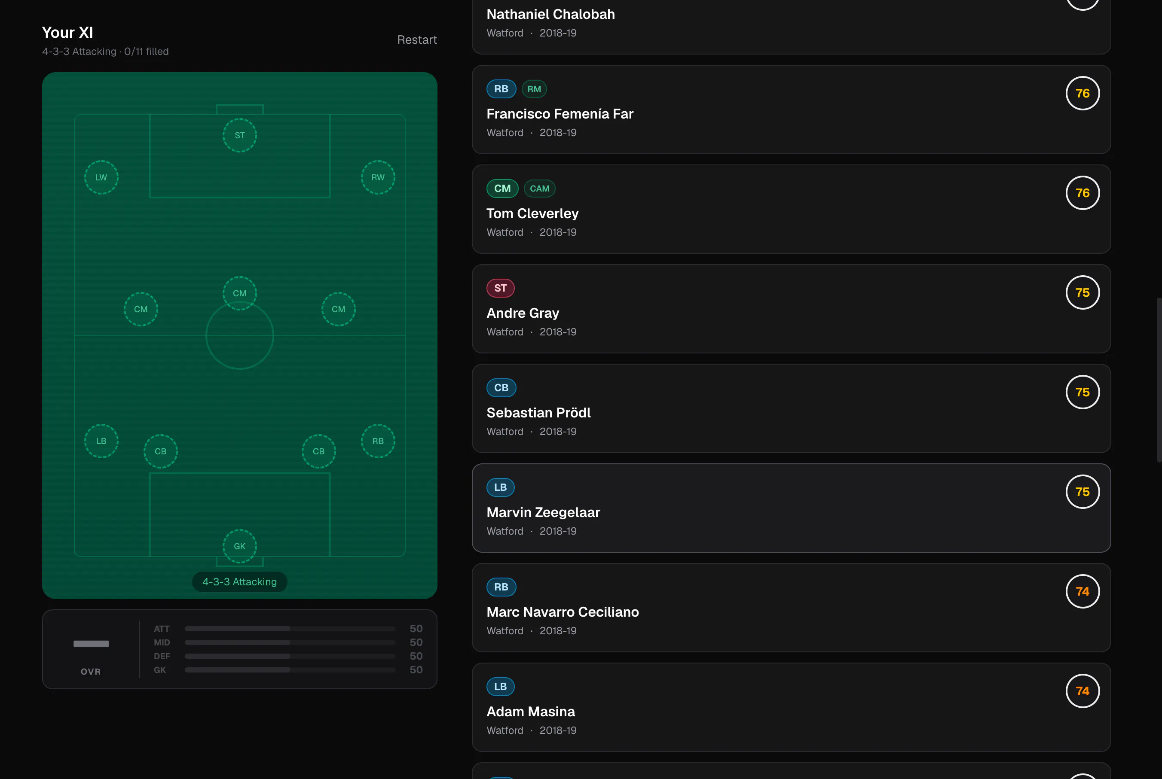Click the CB badge on Sebastian Prödl
This screenshot has height=779, width=1162.
tap(501, 387)
